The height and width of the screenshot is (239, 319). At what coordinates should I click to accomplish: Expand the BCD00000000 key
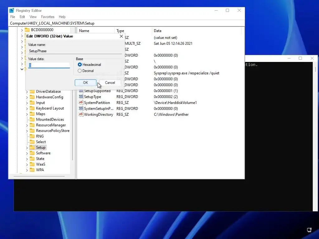tap(22, 30)
